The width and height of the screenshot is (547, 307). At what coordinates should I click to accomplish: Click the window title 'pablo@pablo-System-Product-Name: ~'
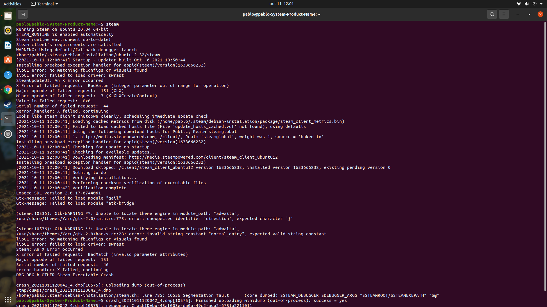pos(281,14)
